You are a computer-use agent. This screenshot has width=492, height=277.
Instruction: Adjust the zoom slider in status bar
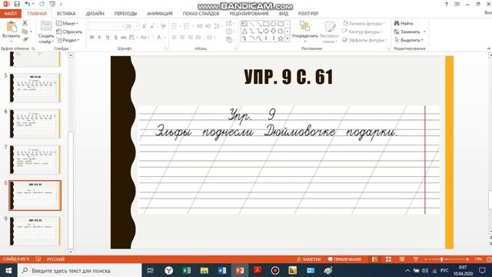coord(441,259)
